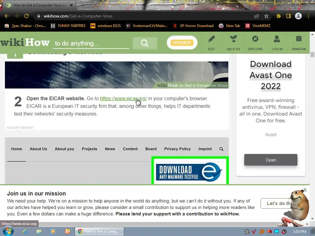Image resolution: width=315 pixels, height=236 pixels.
Task: Click scrollbar down arrow
Action: 312,218
